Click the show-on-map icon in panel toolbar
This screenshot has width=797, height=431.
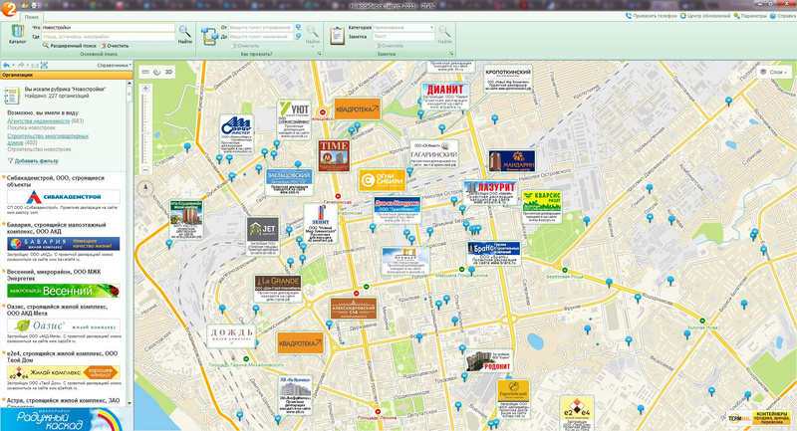tap(44, 66)
